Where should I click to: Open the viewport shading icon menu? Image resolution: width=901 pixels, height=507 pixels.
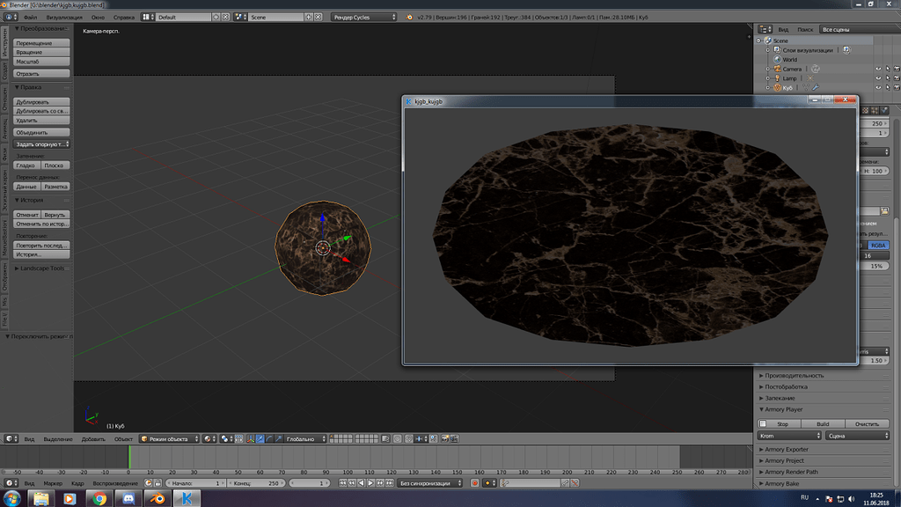pos(208,438)
